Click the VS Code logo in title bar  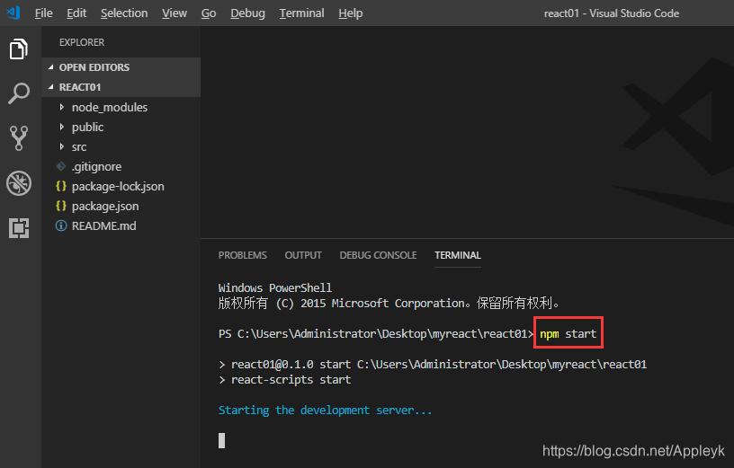tap(13, 13)
